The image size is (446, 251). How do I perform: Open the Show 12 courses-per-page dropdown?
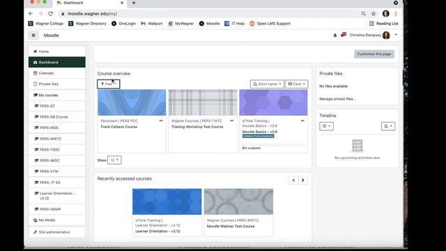pos(114,160)
